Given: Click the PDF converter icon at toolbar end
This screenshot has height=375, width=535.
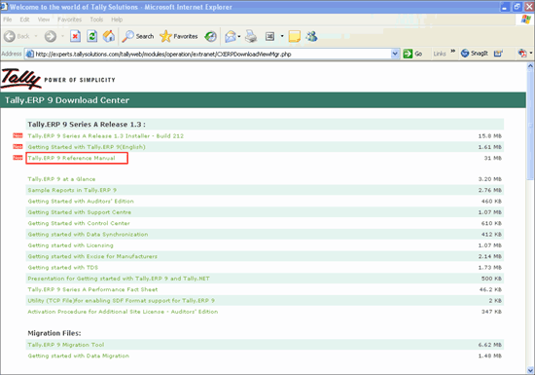Looking at the screenshot, I should pos(522,54).
